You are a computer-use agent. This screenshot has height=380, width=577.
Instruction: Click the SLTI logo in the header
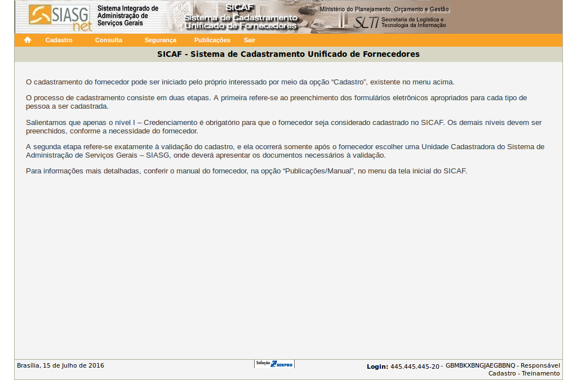click(366, 23)
